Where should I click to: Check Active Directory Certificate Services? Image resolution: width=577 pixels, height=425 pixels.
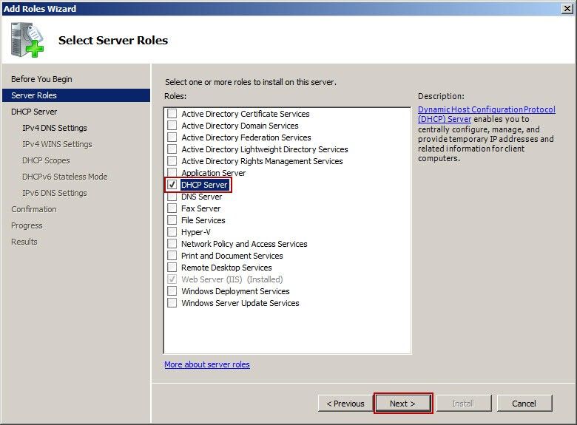coord(172,113)
